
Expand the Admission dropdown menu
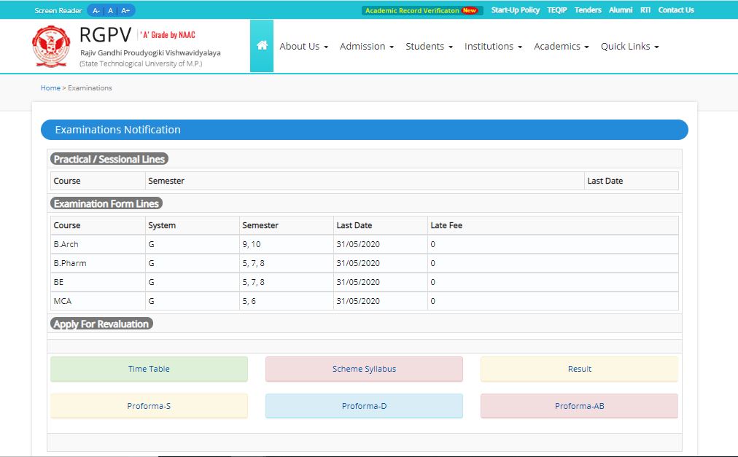366,47
